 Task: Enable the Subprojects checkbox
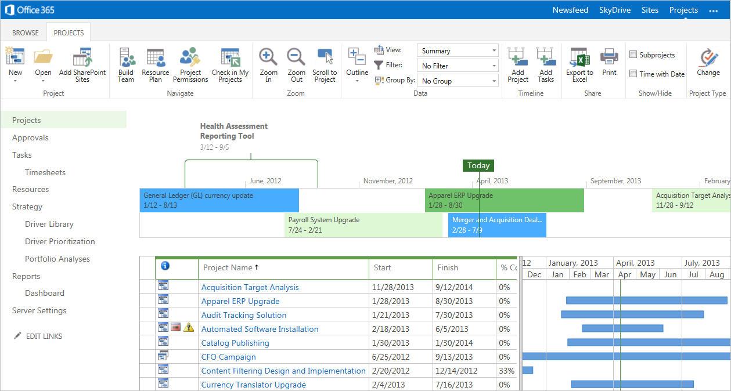click(633, 55)
